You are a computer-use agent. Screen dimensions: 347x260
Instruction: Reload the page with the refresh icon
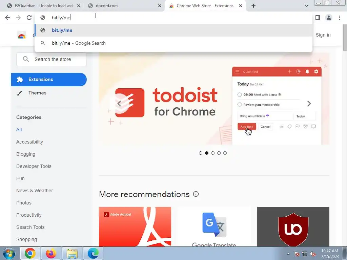29,18
